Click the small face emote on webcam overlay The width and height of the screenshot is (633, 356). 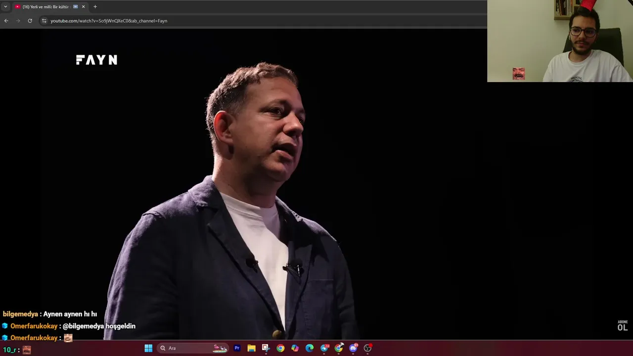[518, 74]
